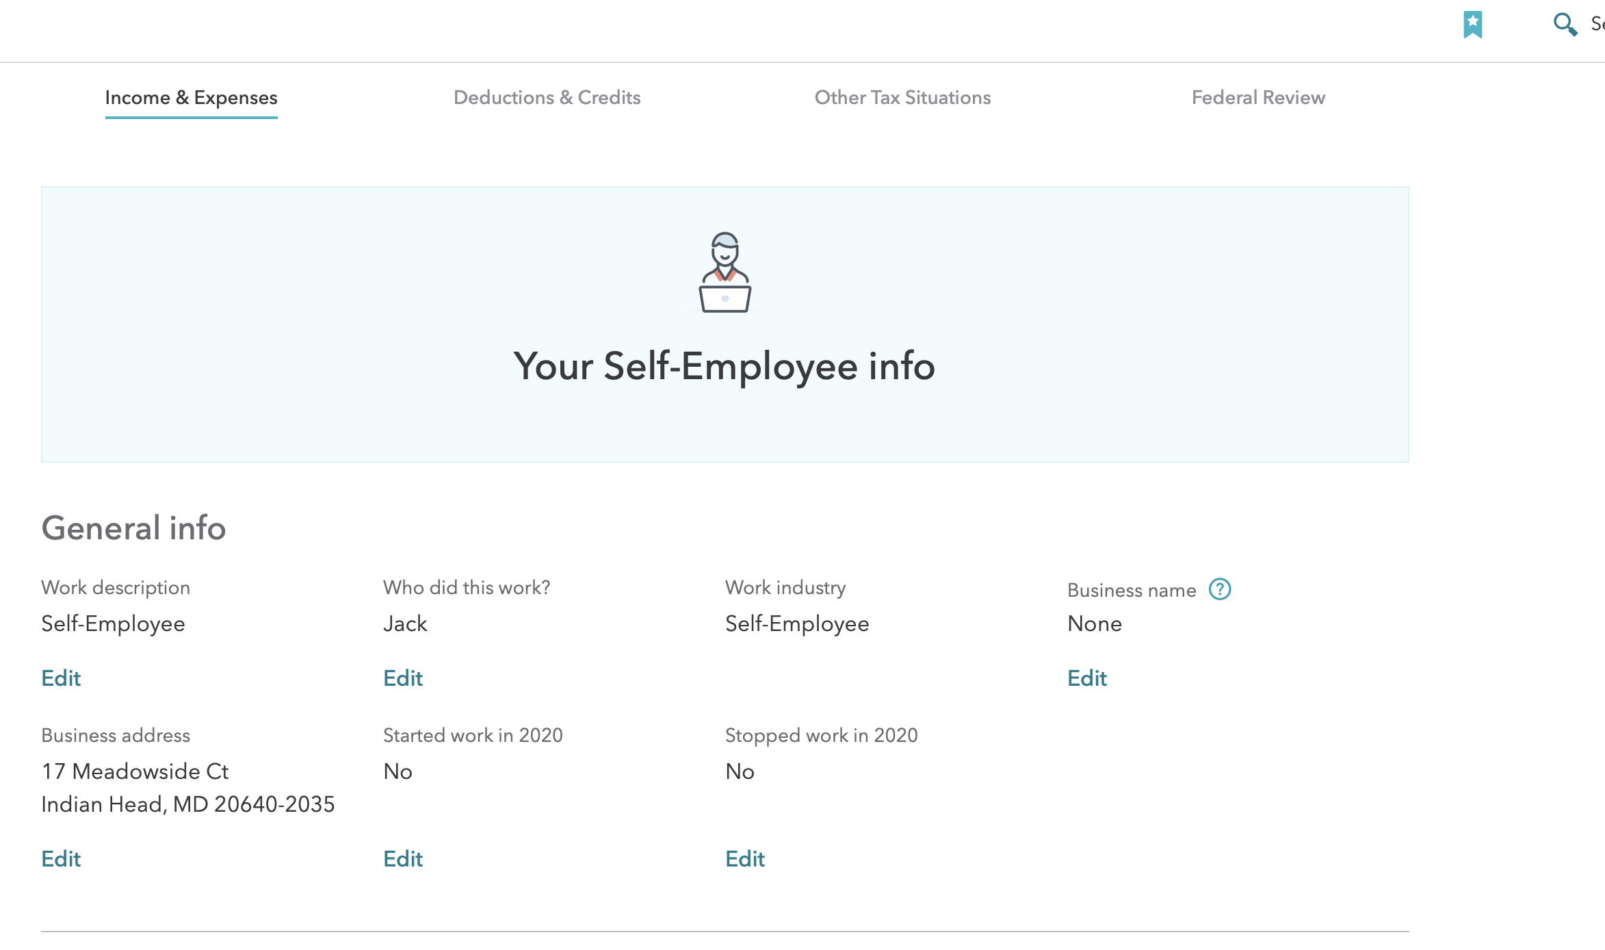Open the Federal Review tab

coord(1258,98)
